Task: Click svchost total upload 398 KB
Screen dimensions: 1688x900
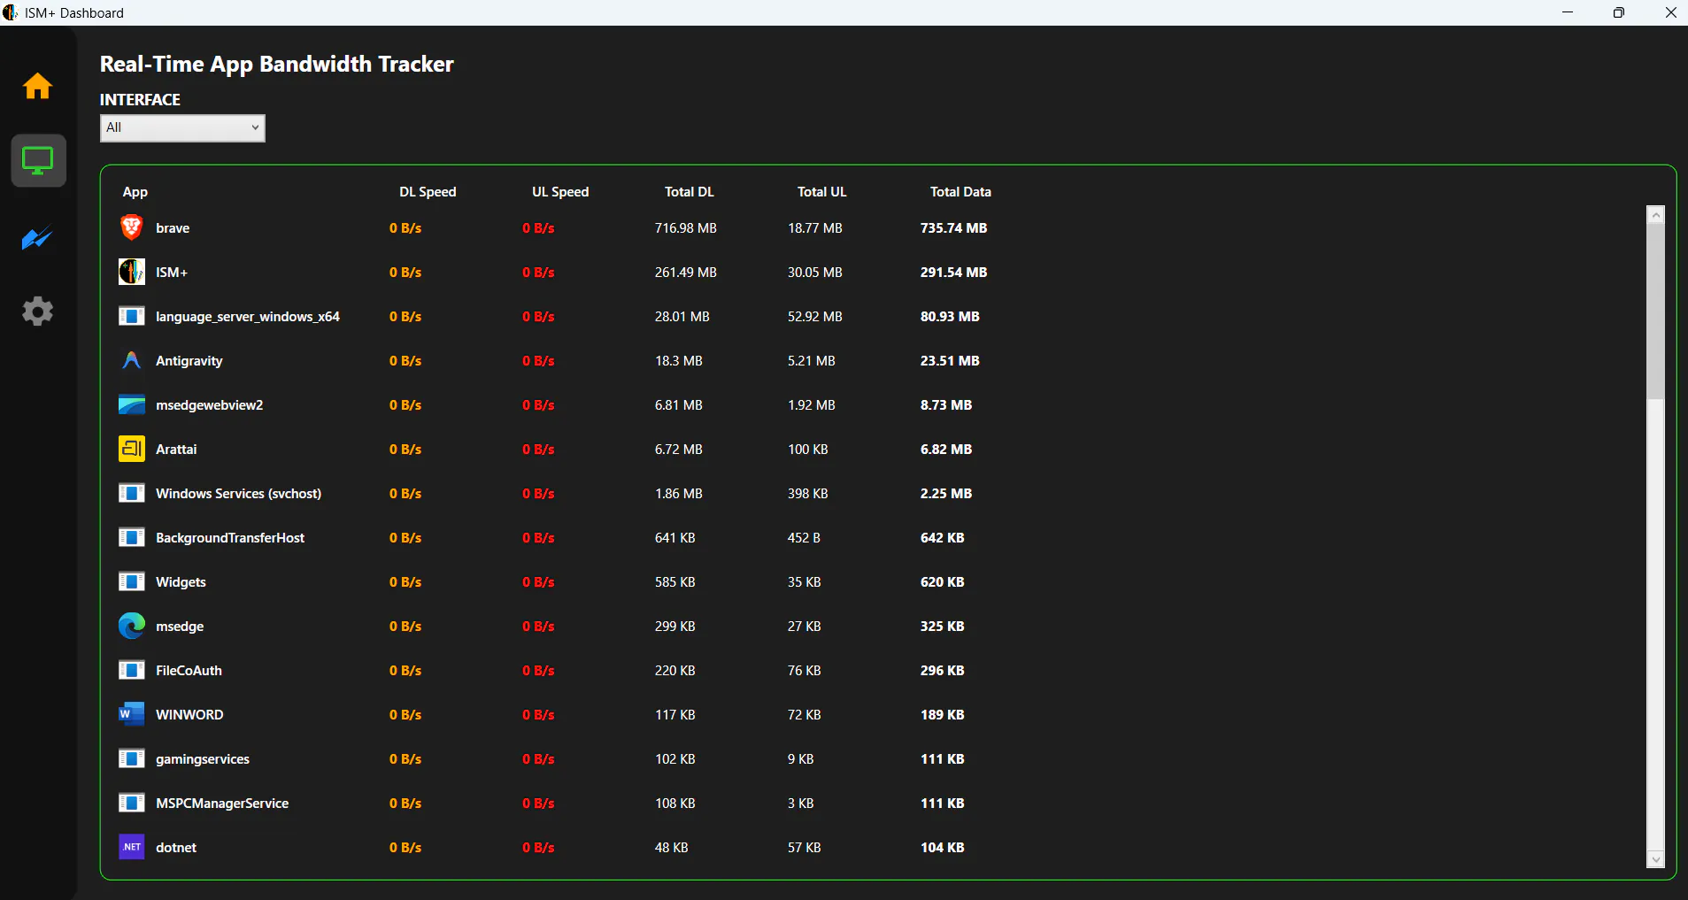Action: (x=808, y=494)
